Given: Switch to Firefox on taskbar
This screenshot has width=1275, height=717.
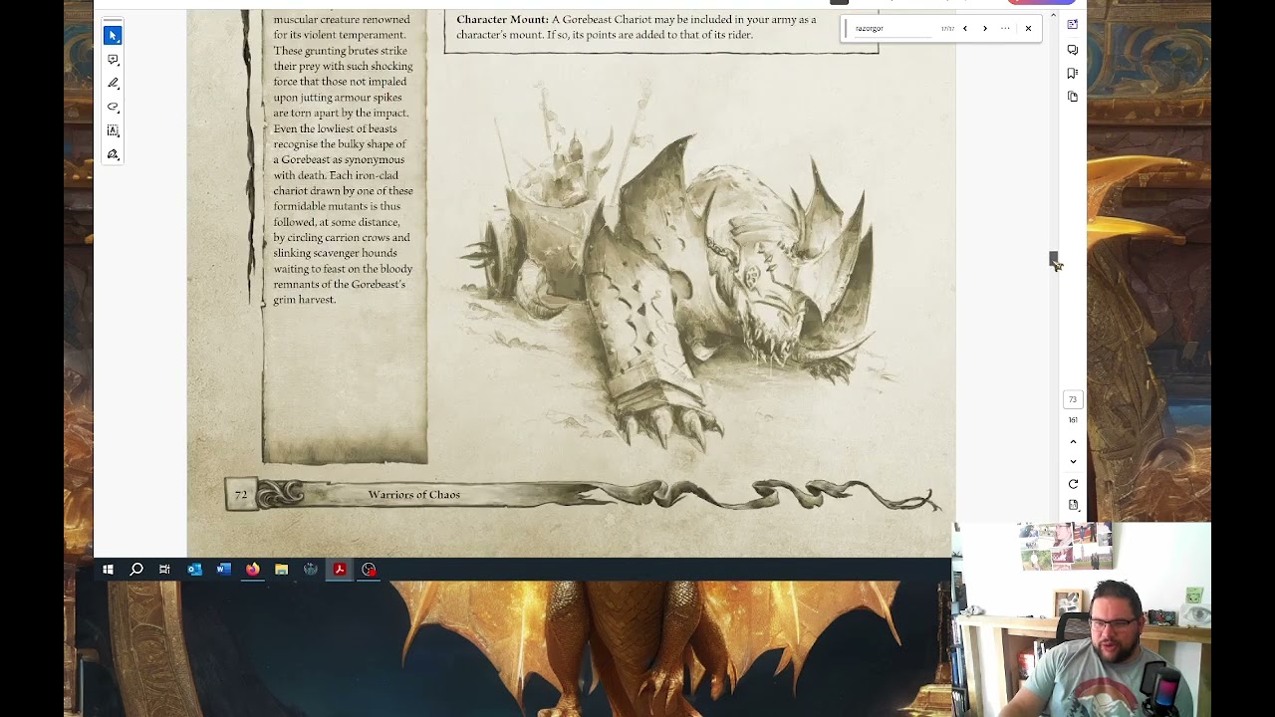Looking at the screenshot, I should pyautogui.click(x=253, y=570).
